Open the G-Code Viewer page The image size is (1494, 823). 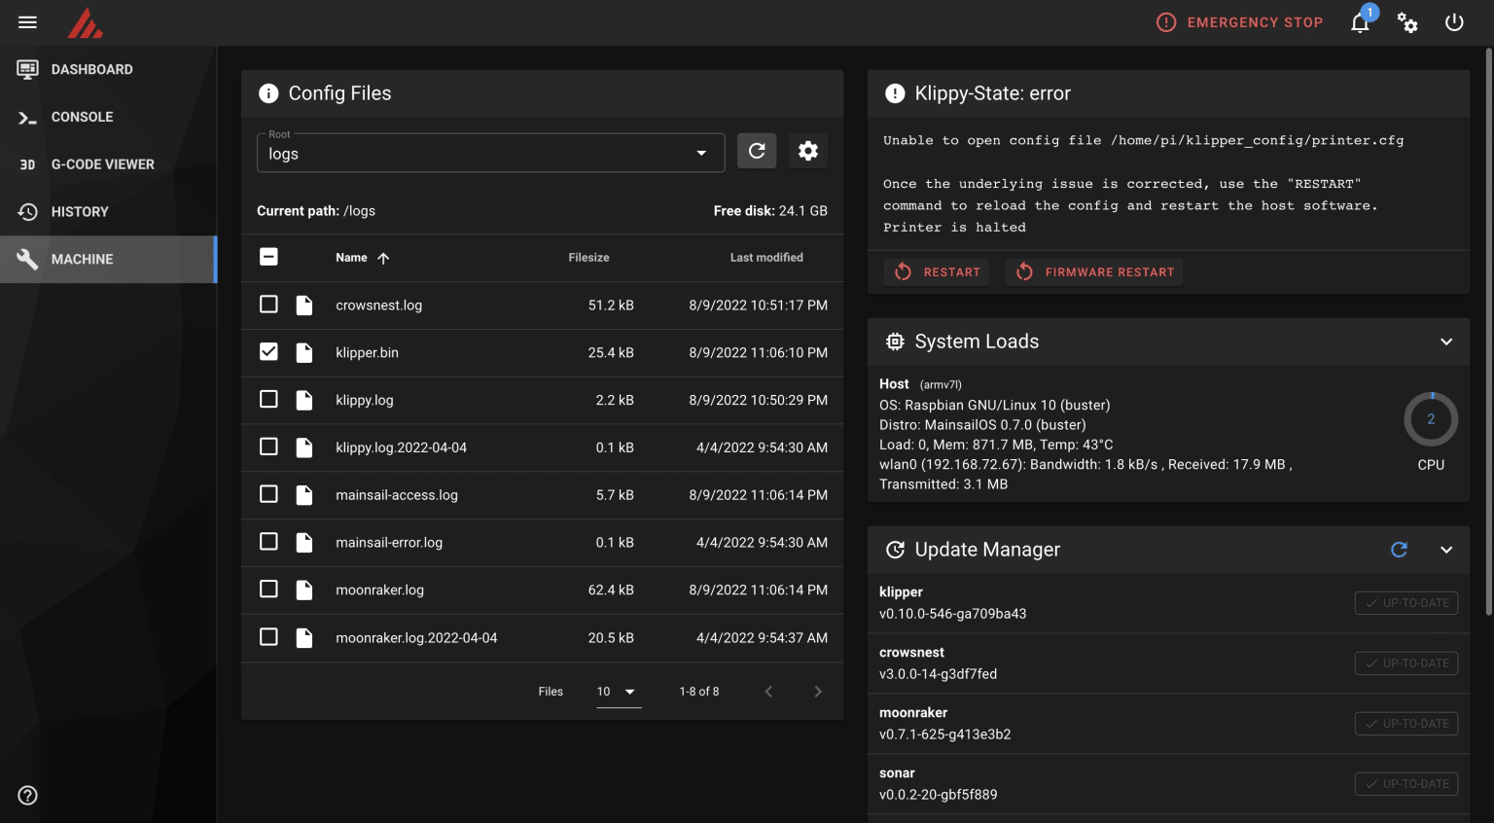click(108, 164)
